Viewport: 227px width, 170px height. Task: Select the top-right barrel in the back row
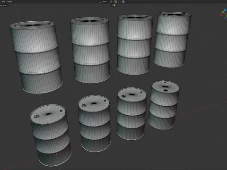point(173,39)
